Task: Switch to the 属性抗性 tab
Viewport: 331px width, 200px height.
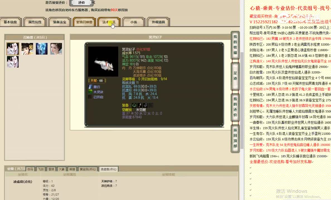Action: [35, 22]
